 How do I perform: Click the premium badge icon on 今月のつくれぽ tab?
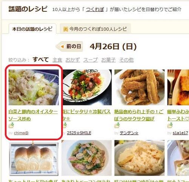tap(66, 29)
